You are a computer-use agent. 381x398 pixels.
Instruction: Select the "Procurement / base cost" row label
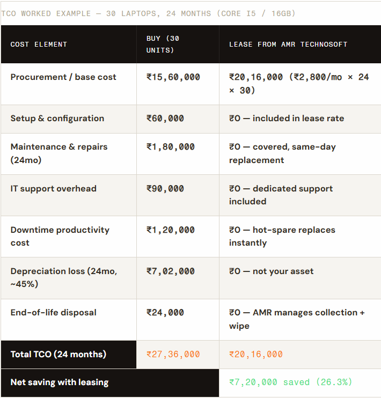63,77
